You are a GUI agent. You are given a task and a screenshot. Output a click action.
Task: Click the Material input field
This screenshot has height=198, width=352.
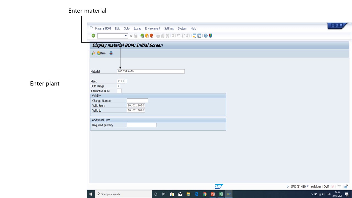tap(151, 71)
